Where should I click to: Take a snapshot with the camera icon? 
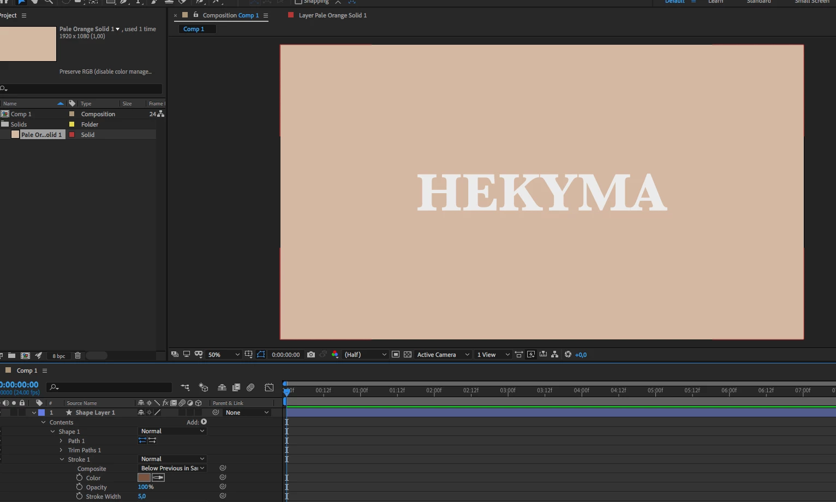point(311,354)
